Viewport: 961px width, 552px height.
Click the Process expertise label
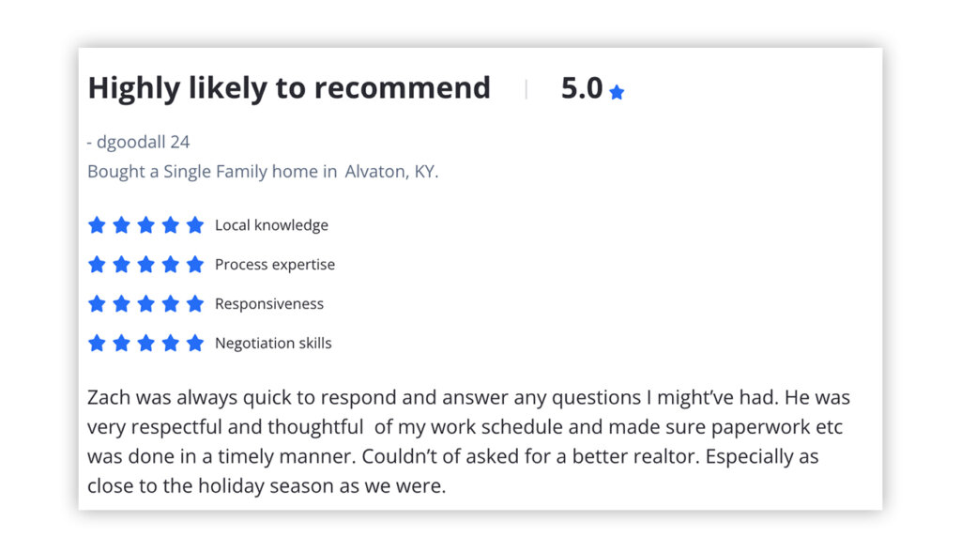[275, 265]
